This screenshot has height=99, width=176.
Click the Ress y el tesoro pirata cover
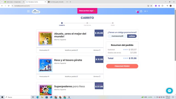click(x=45, y=65)
